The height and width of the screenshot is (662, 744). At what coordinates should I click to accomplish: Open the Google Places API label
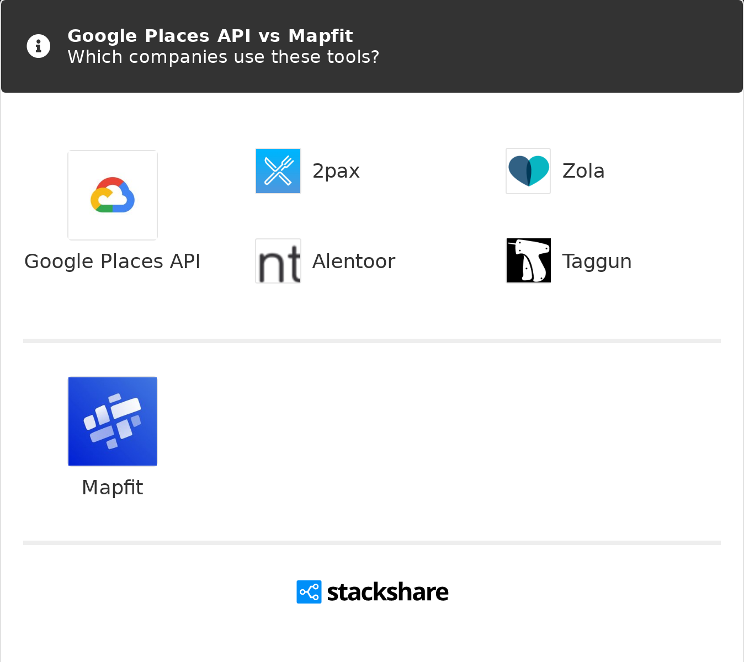113,261
